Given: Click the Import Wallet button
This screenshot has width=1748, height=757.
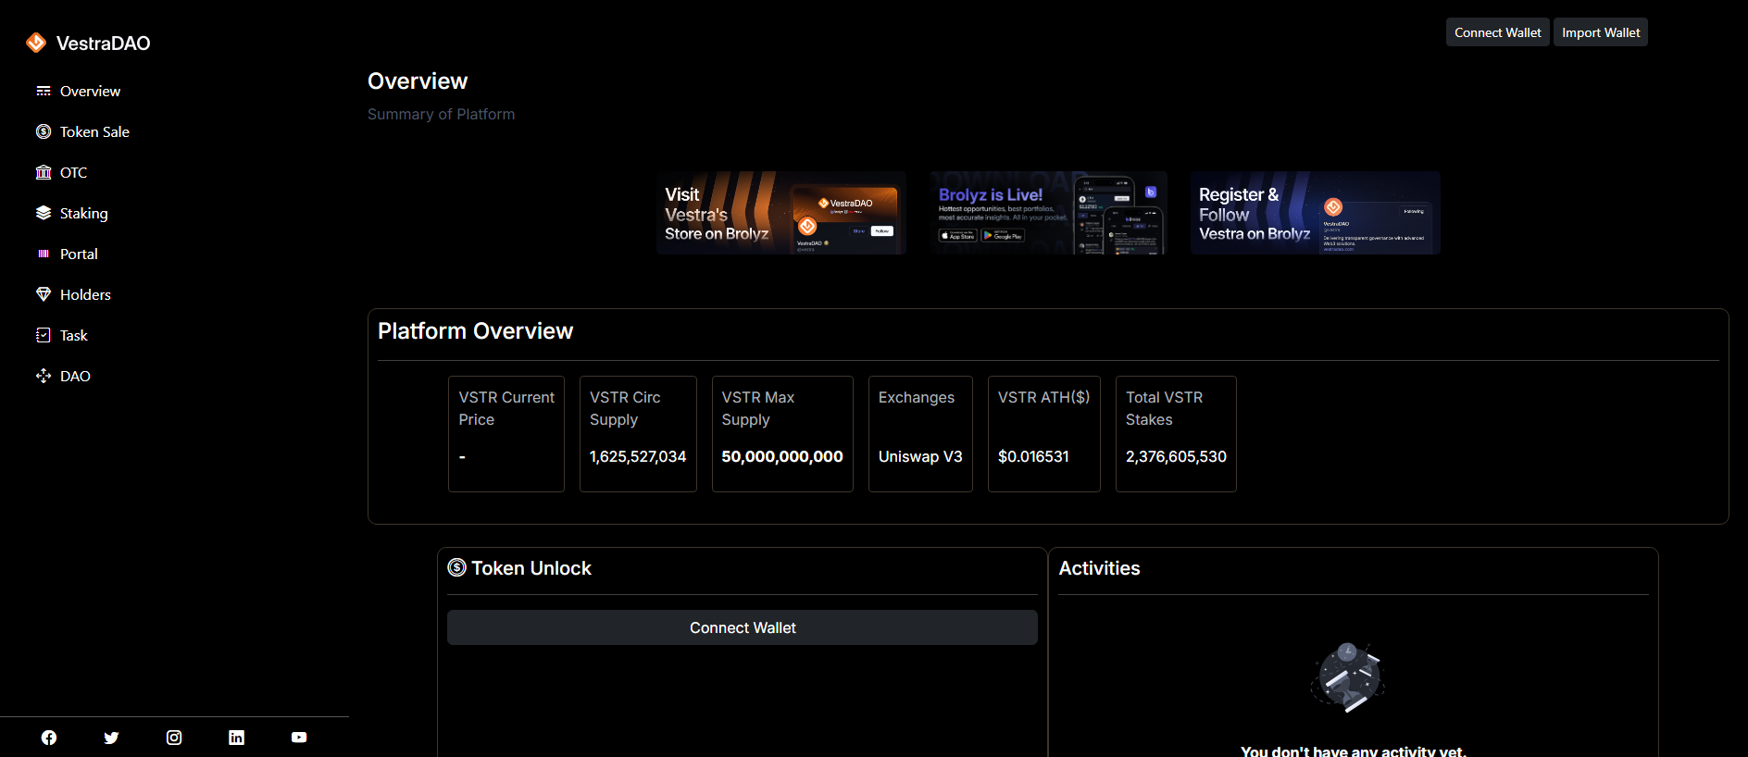Looking at the screenshot, I should pos(1601,32).
